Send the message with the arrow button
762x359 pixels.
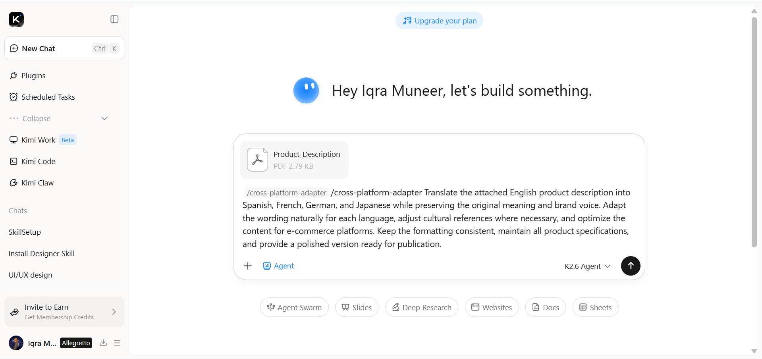click(x=631, y=266)
